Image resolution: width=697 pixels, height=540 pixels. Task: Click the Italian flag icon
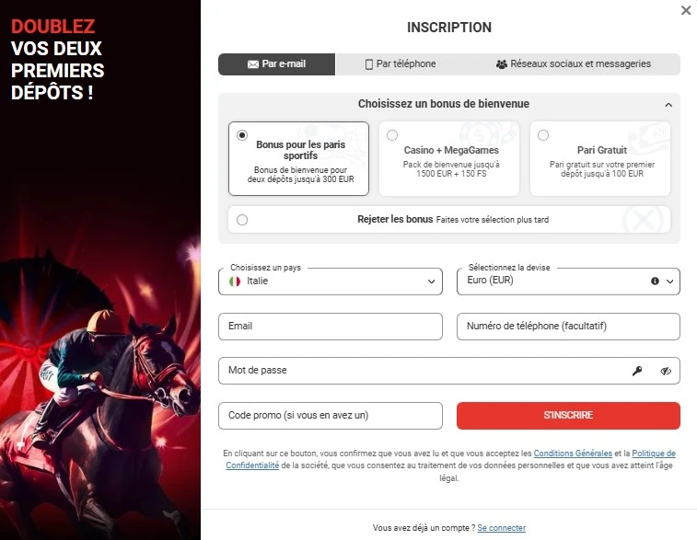tap(235, 281)
